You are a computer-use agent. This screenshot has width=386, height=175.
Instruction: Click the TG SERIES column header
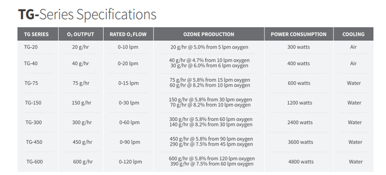(36, 34)
